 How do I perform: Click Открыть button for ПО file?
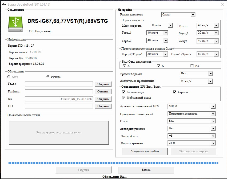(103, 106)
